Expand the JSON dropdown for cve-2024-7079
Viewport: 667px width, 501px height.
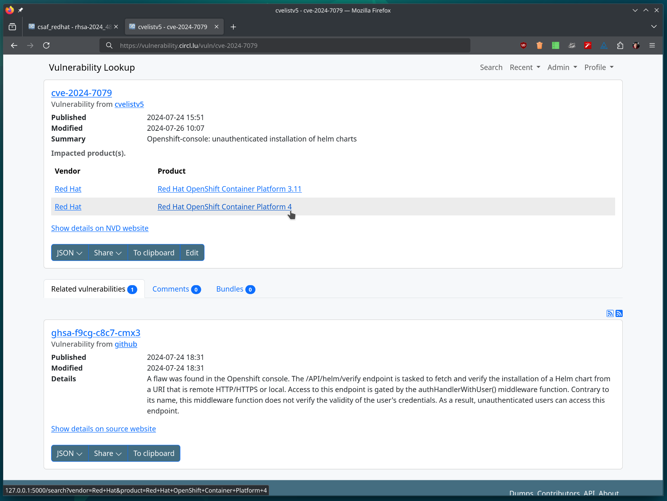69,253
